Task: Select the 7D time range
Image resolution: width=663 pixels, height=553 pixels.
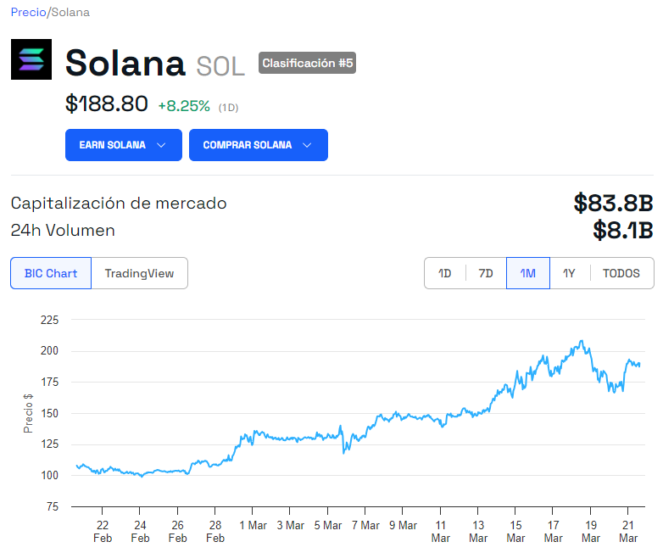Action: pos(486,273)
